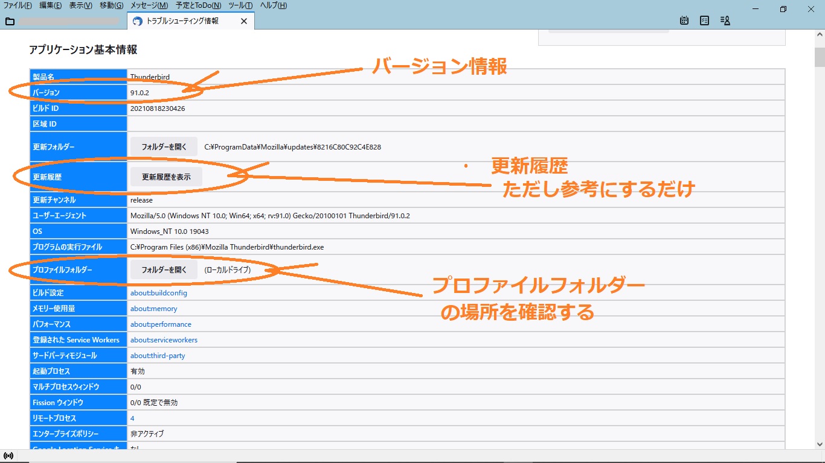Click the vertical scrollbar thumb
This screenshot has width=825, height=463.
pyautogui.click(x=819, y=57)
